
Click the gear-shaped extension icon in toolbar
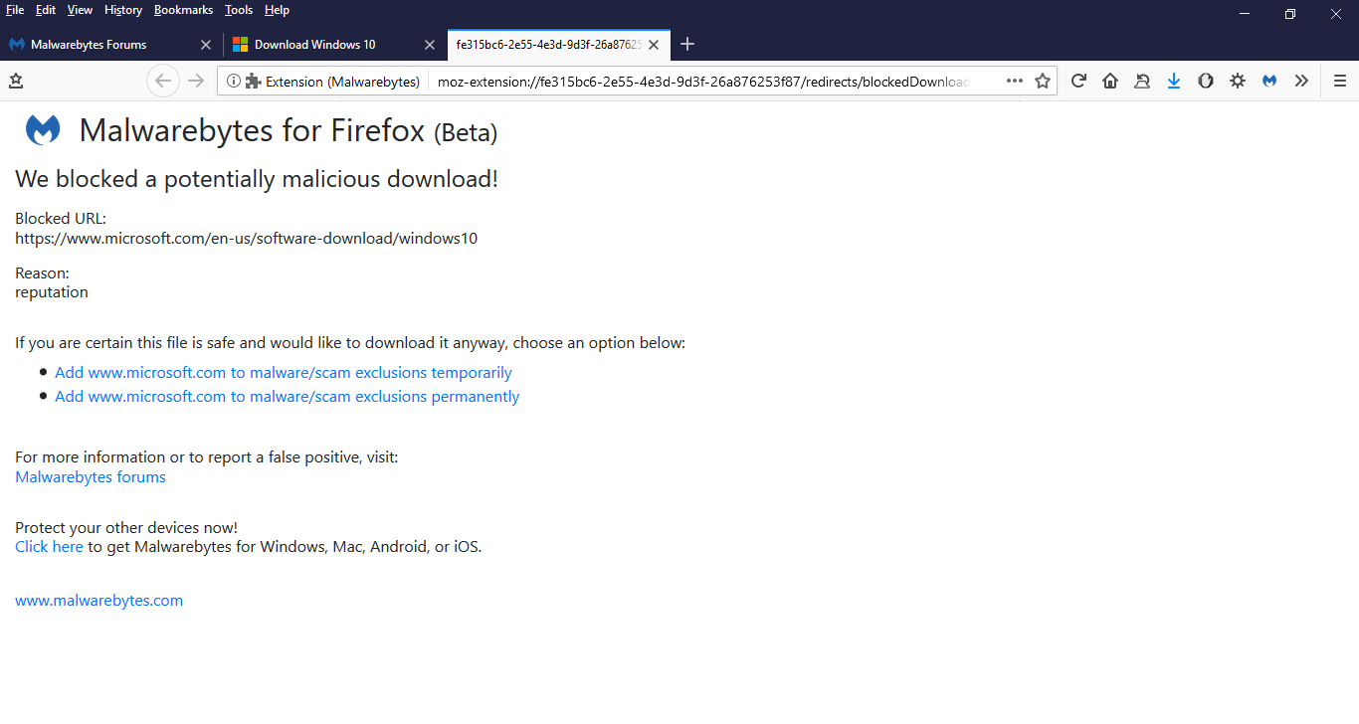[1238, 81]
